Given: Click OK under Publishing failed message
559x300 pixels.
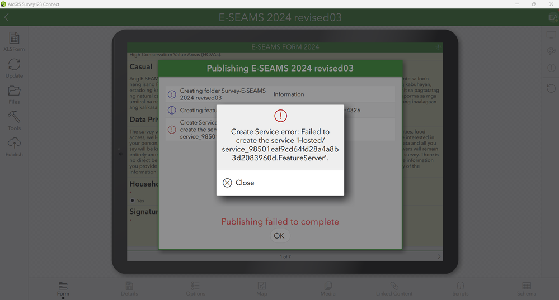Looking at the screenshot, I should point(279,236).
